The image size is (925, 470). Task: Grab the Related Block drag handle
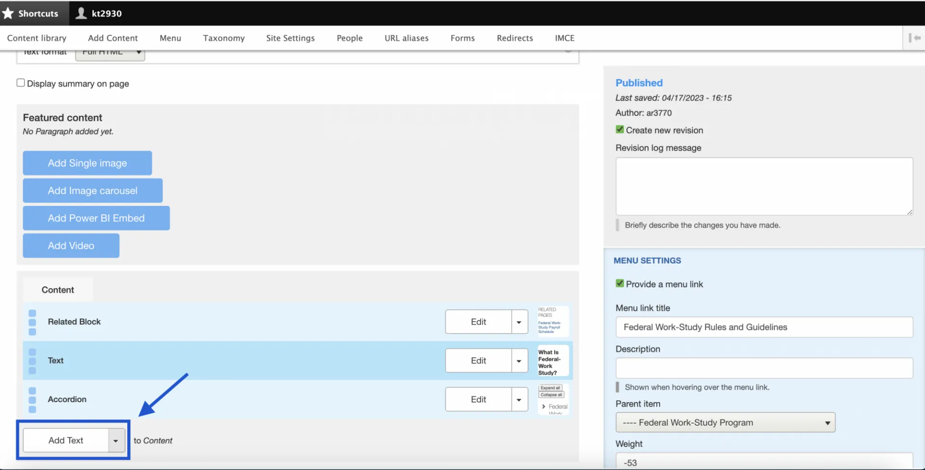pos(32,322)
